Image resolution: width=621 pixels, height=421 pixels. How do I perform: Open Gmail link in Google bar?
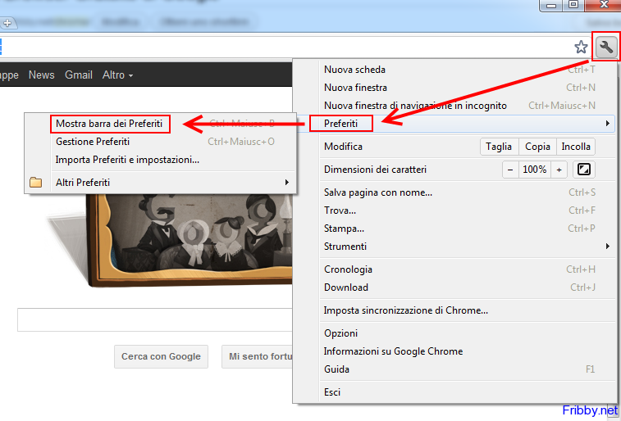[x=79, y=75]
